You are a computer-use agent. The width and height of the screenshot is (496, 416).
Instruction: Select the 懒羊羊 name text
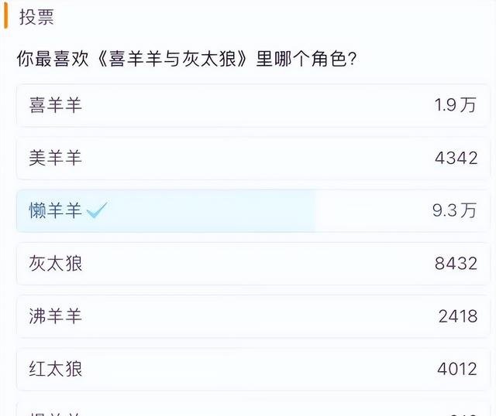pyautogui.click(x=56, y=211)
